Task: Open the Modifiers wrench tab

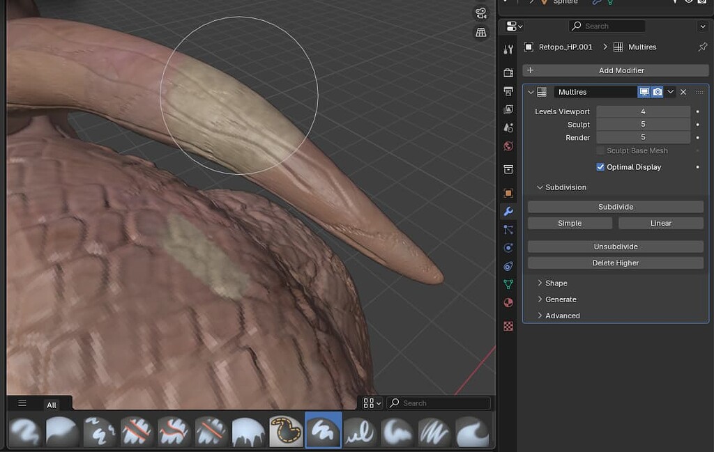Action: (508, 211)
